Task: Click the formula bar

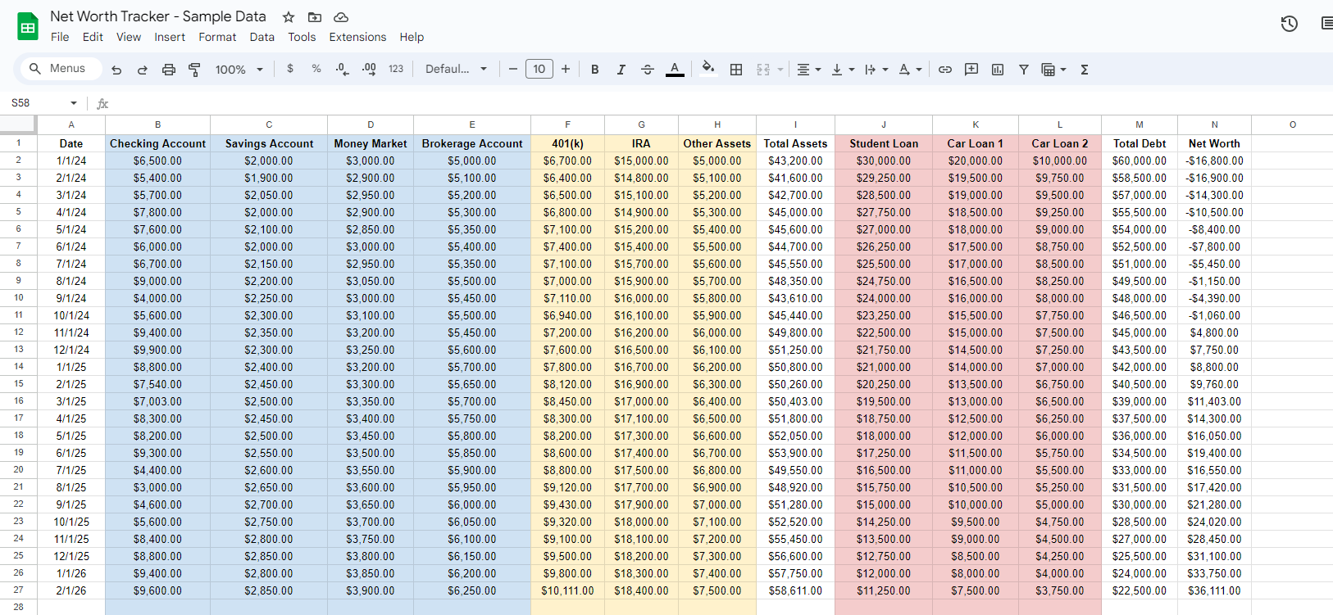Action: (721, 103)
